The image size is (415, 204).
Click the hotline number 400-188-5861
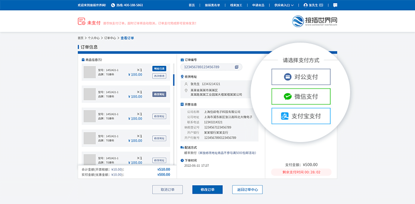[130, 5]
